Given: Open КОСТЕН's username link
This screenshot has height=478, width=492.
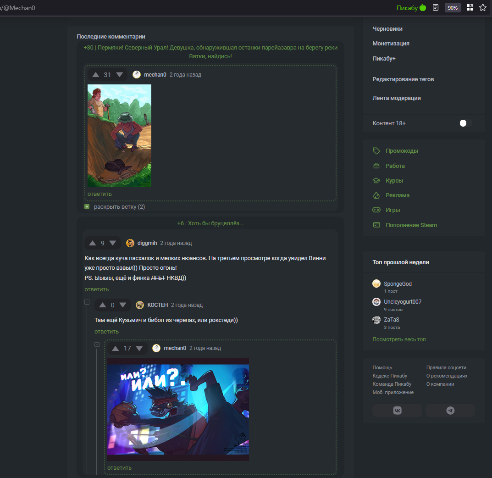Looking at the screenshot, I should click(x=158, y=305).
